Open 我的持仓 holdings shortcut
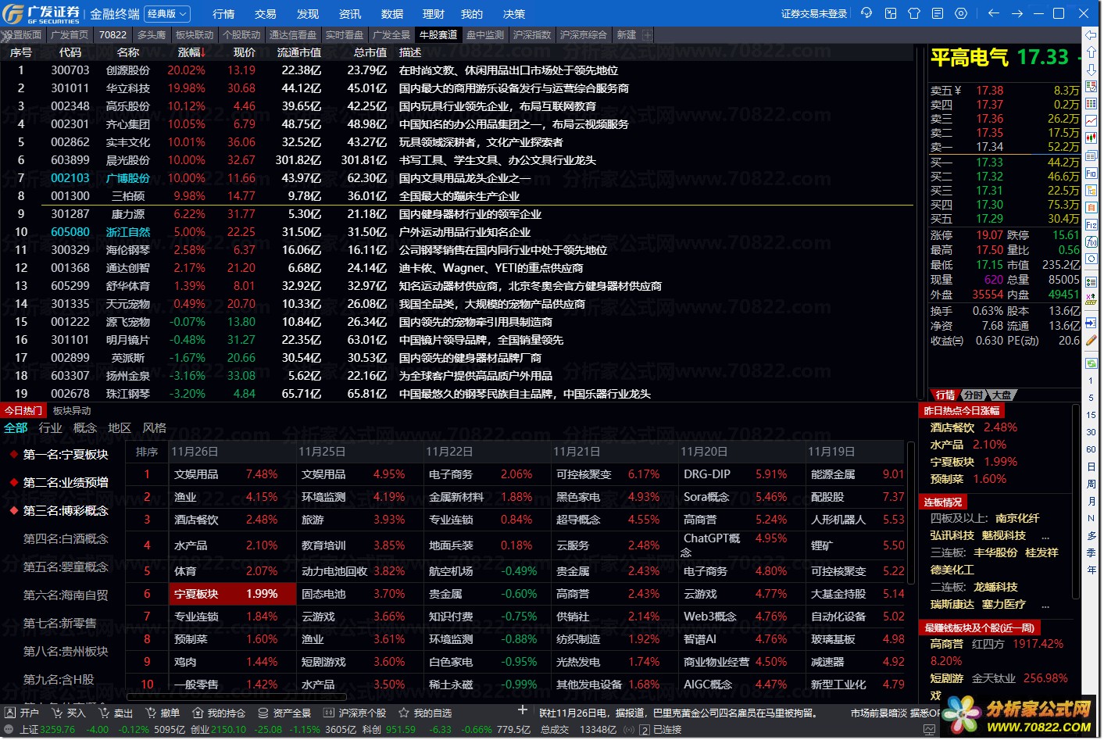1104x740 pixels. point(220,713)
